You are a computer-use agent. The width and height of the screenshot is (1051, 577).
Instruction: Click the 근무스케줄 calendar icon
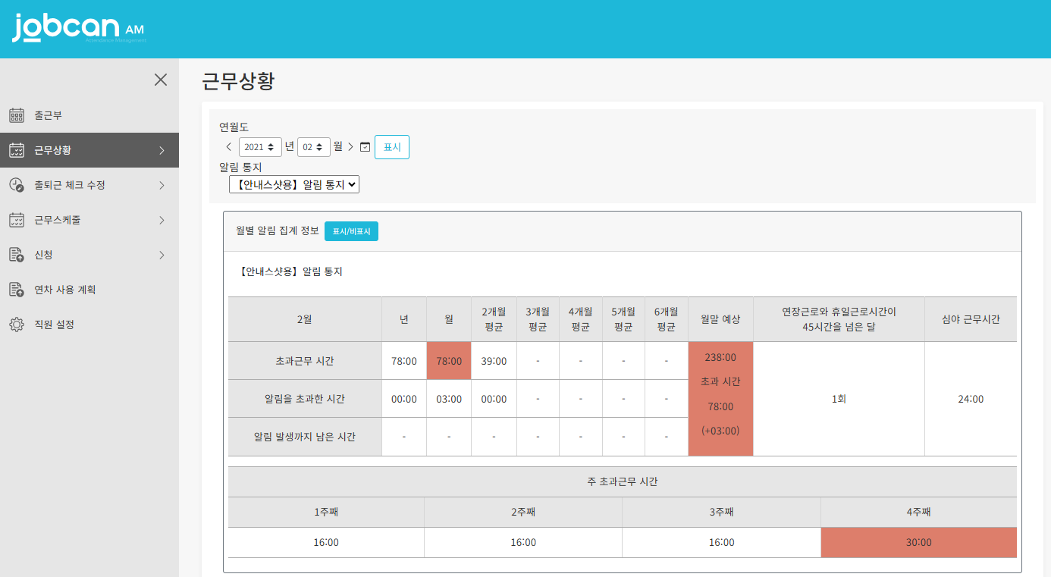[16, 220]
